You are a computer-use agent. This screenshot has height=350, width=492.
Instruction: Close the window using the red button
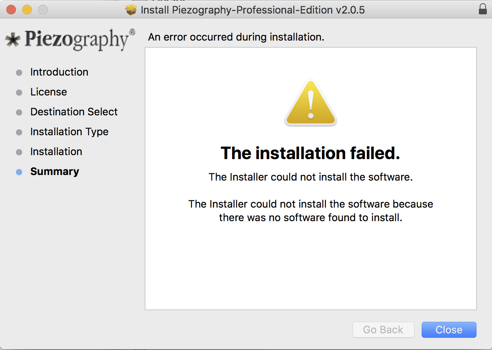pos(11,10)
